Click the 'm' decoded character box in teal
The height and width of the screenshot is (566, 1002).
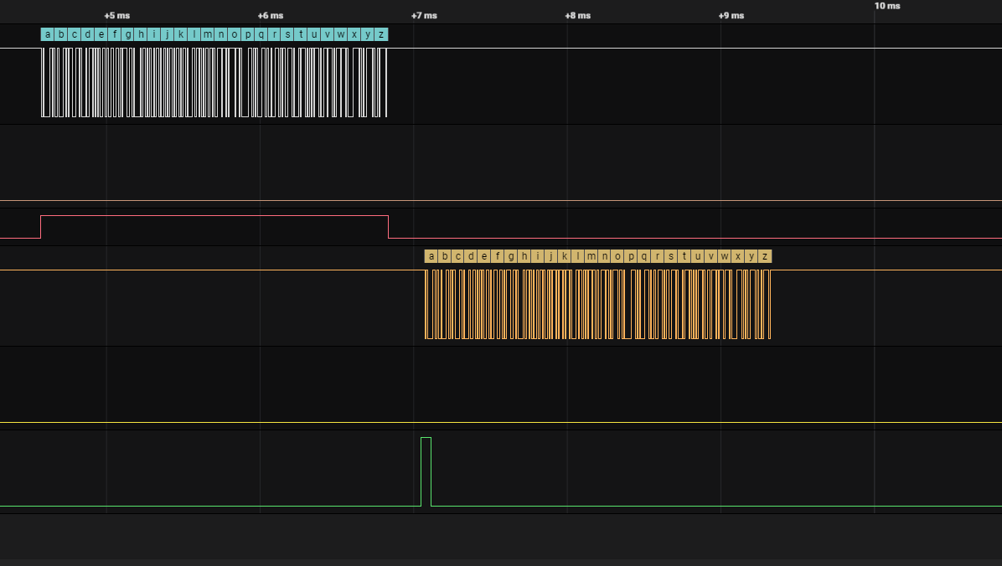[206, 34]
